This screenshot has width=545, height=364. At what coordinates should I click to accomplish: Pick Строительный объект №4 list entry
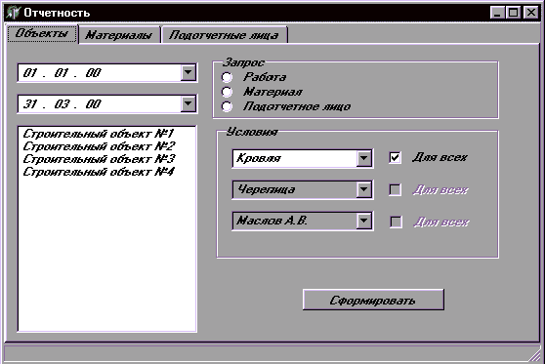point(99,172)
